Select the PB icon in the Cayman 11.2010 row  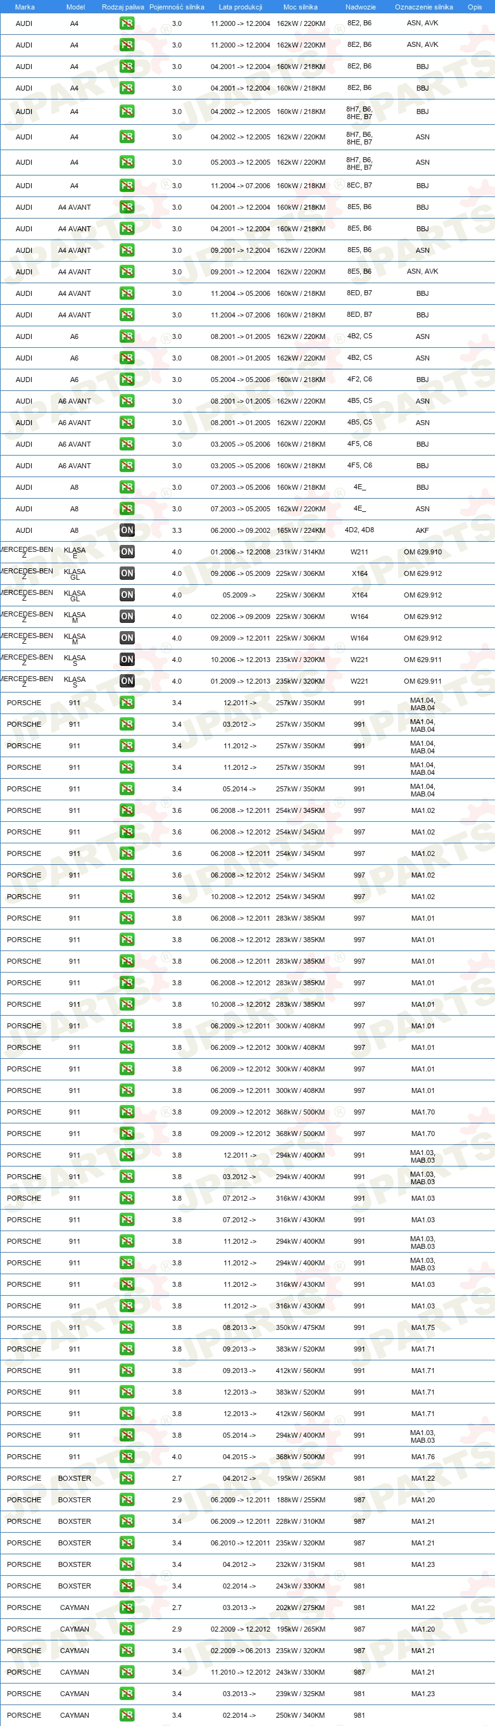127,1672
